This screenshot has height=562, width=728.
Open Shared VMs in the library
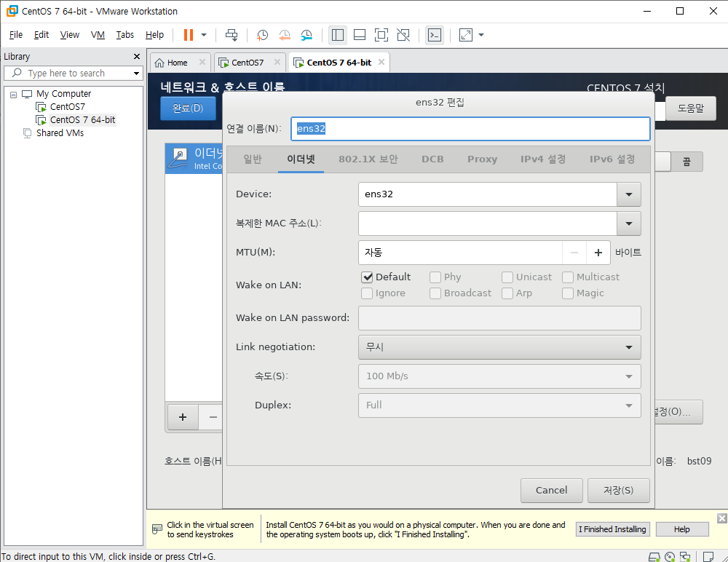60,132
